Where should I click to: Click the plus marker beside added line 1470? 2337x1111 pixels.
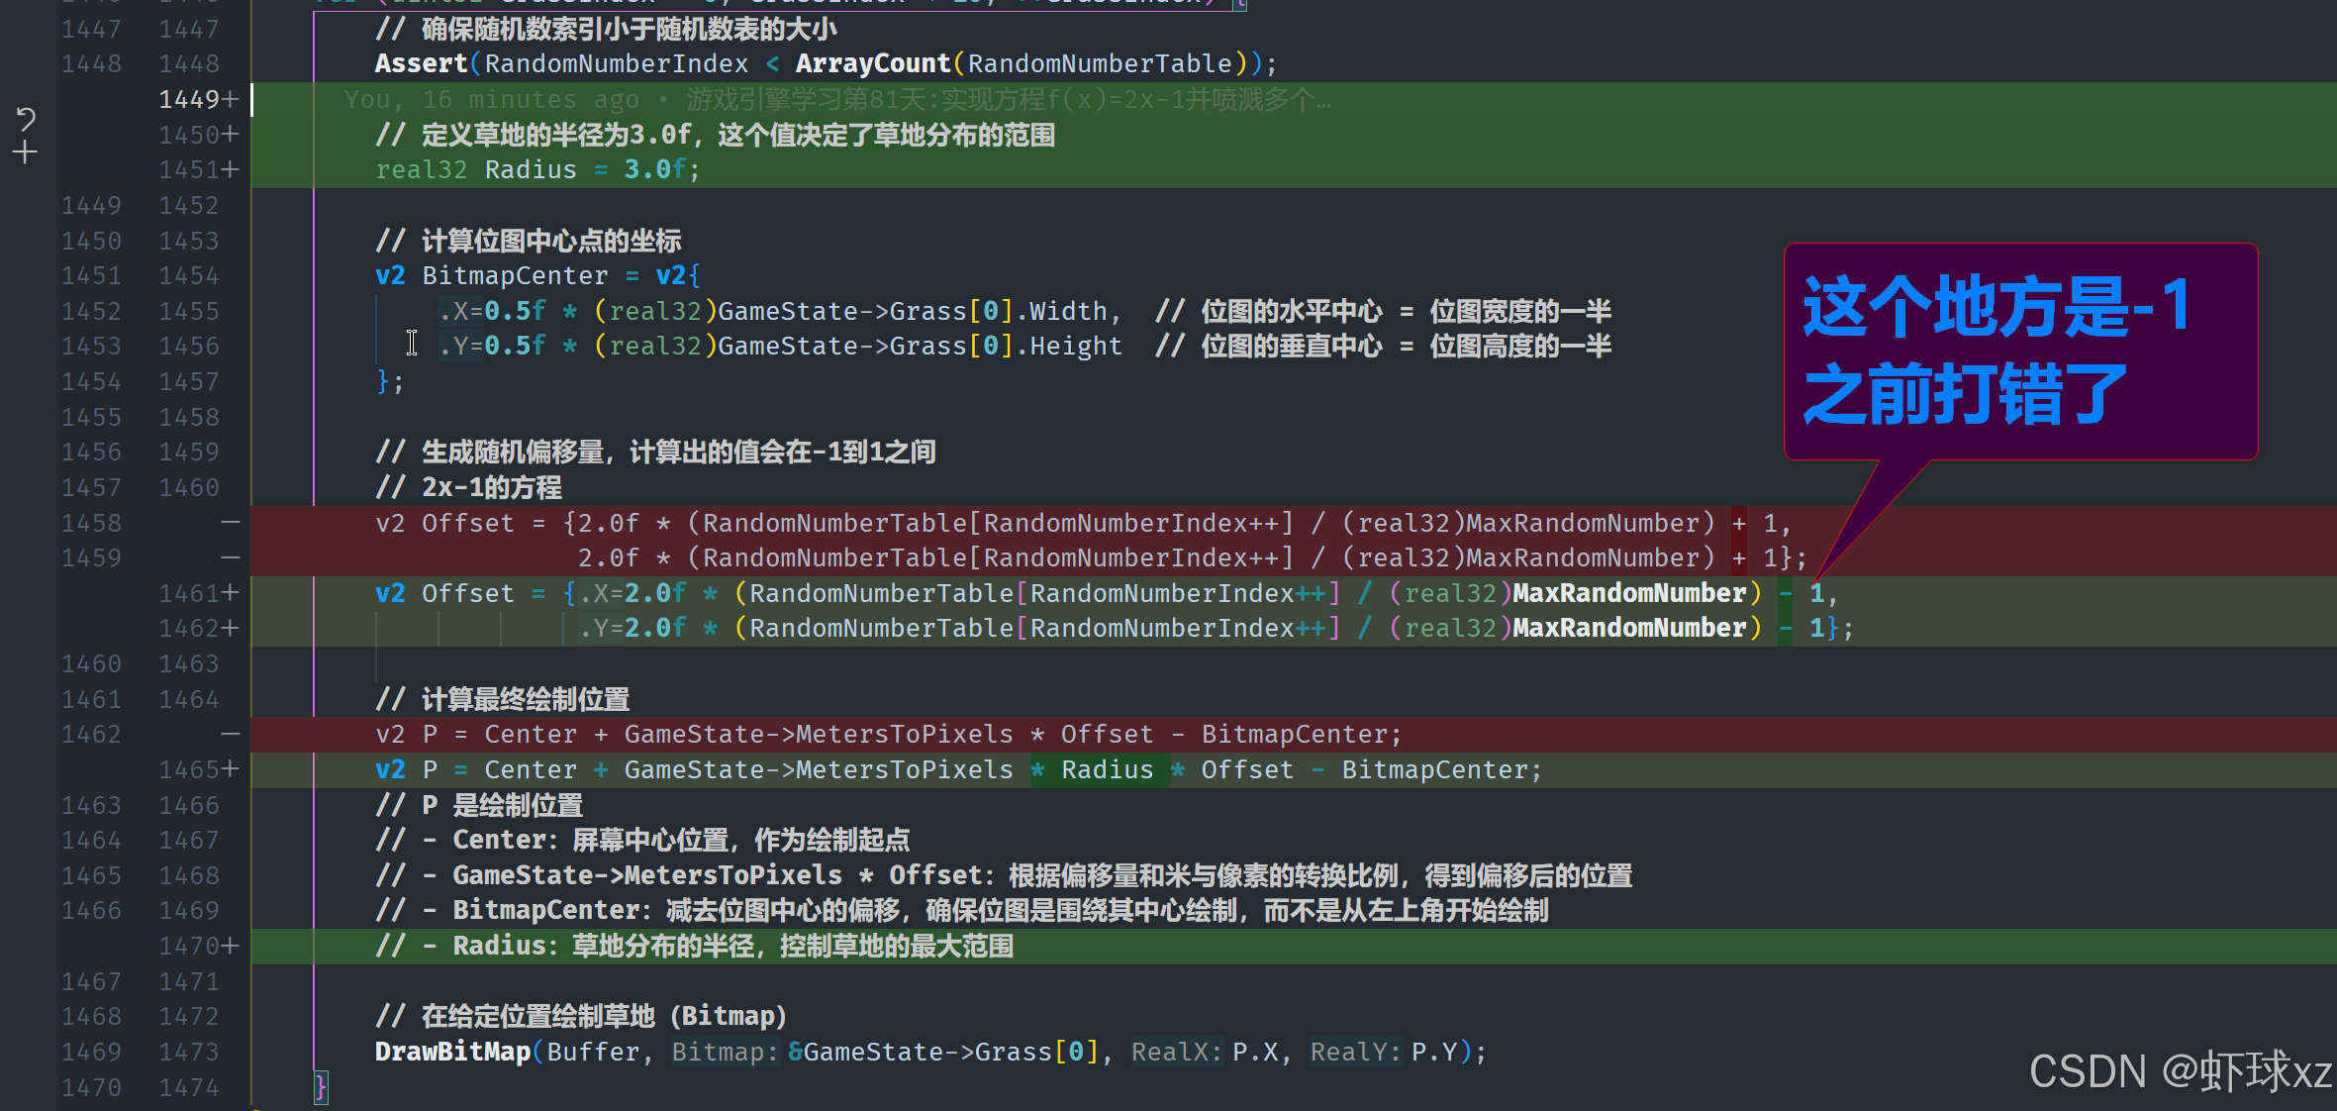[230, 946]
